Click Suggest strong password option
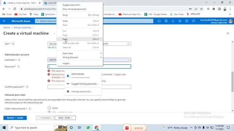 (x=83, y=84)
